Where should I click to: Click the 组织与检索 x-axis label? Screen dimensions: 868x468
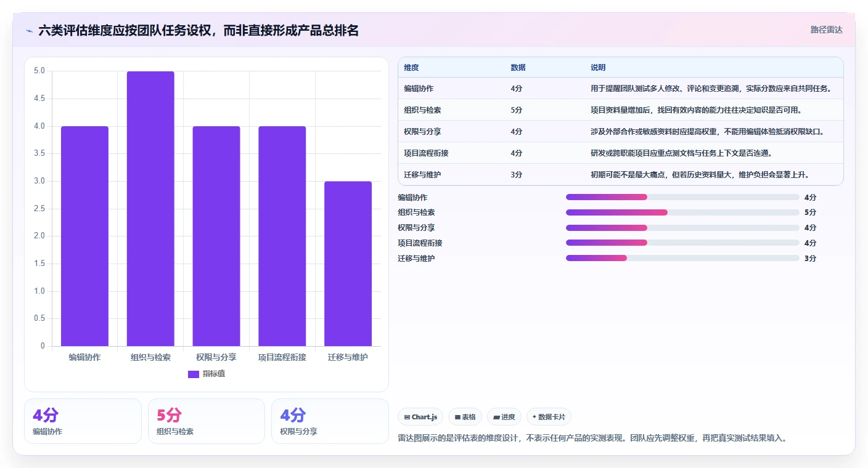click(150, 357)
